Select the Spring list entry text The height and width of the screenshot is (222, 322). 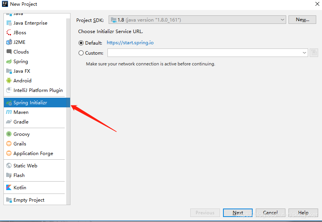(21, 62)
